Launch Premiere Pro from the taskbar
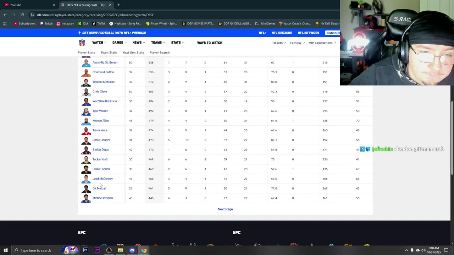454x255 pixels. click(x=98, y=250)
